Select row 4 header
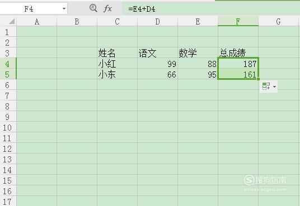This screenshot has height=206, width=300. 8,64
